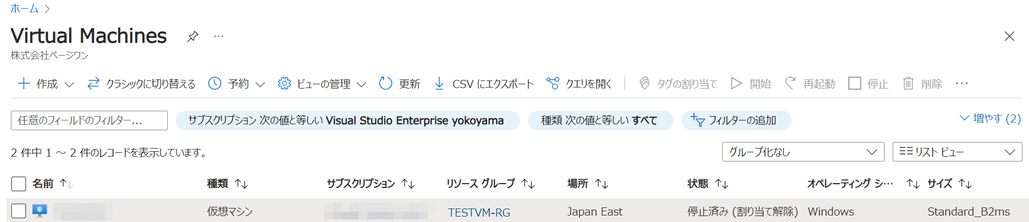This screenshot has width=1029, height=222.
Task: Click the refresh (更新) icon
Action: (x=386, y=84)
